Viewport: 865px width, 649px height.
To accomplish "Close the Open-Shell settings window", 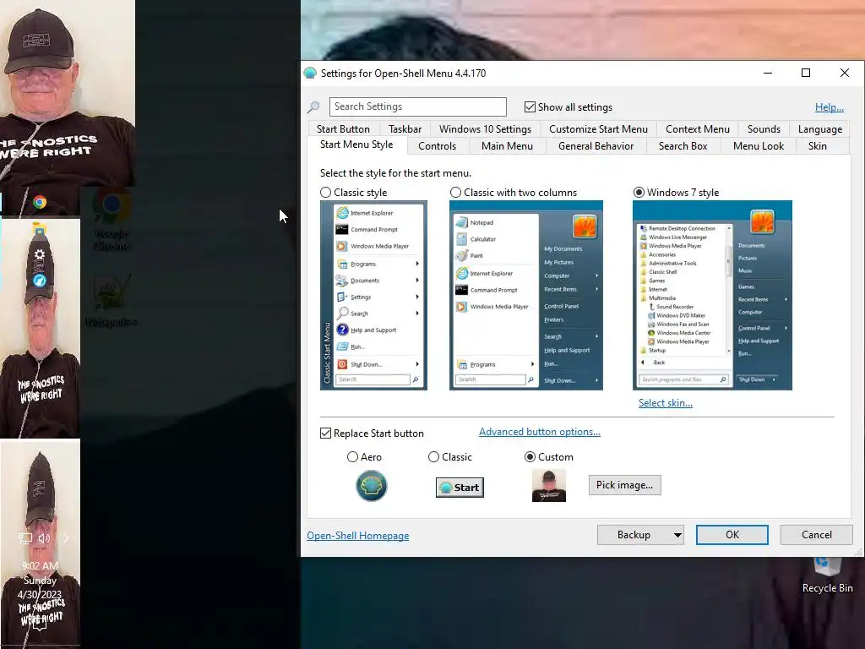I will click(844, 73).
